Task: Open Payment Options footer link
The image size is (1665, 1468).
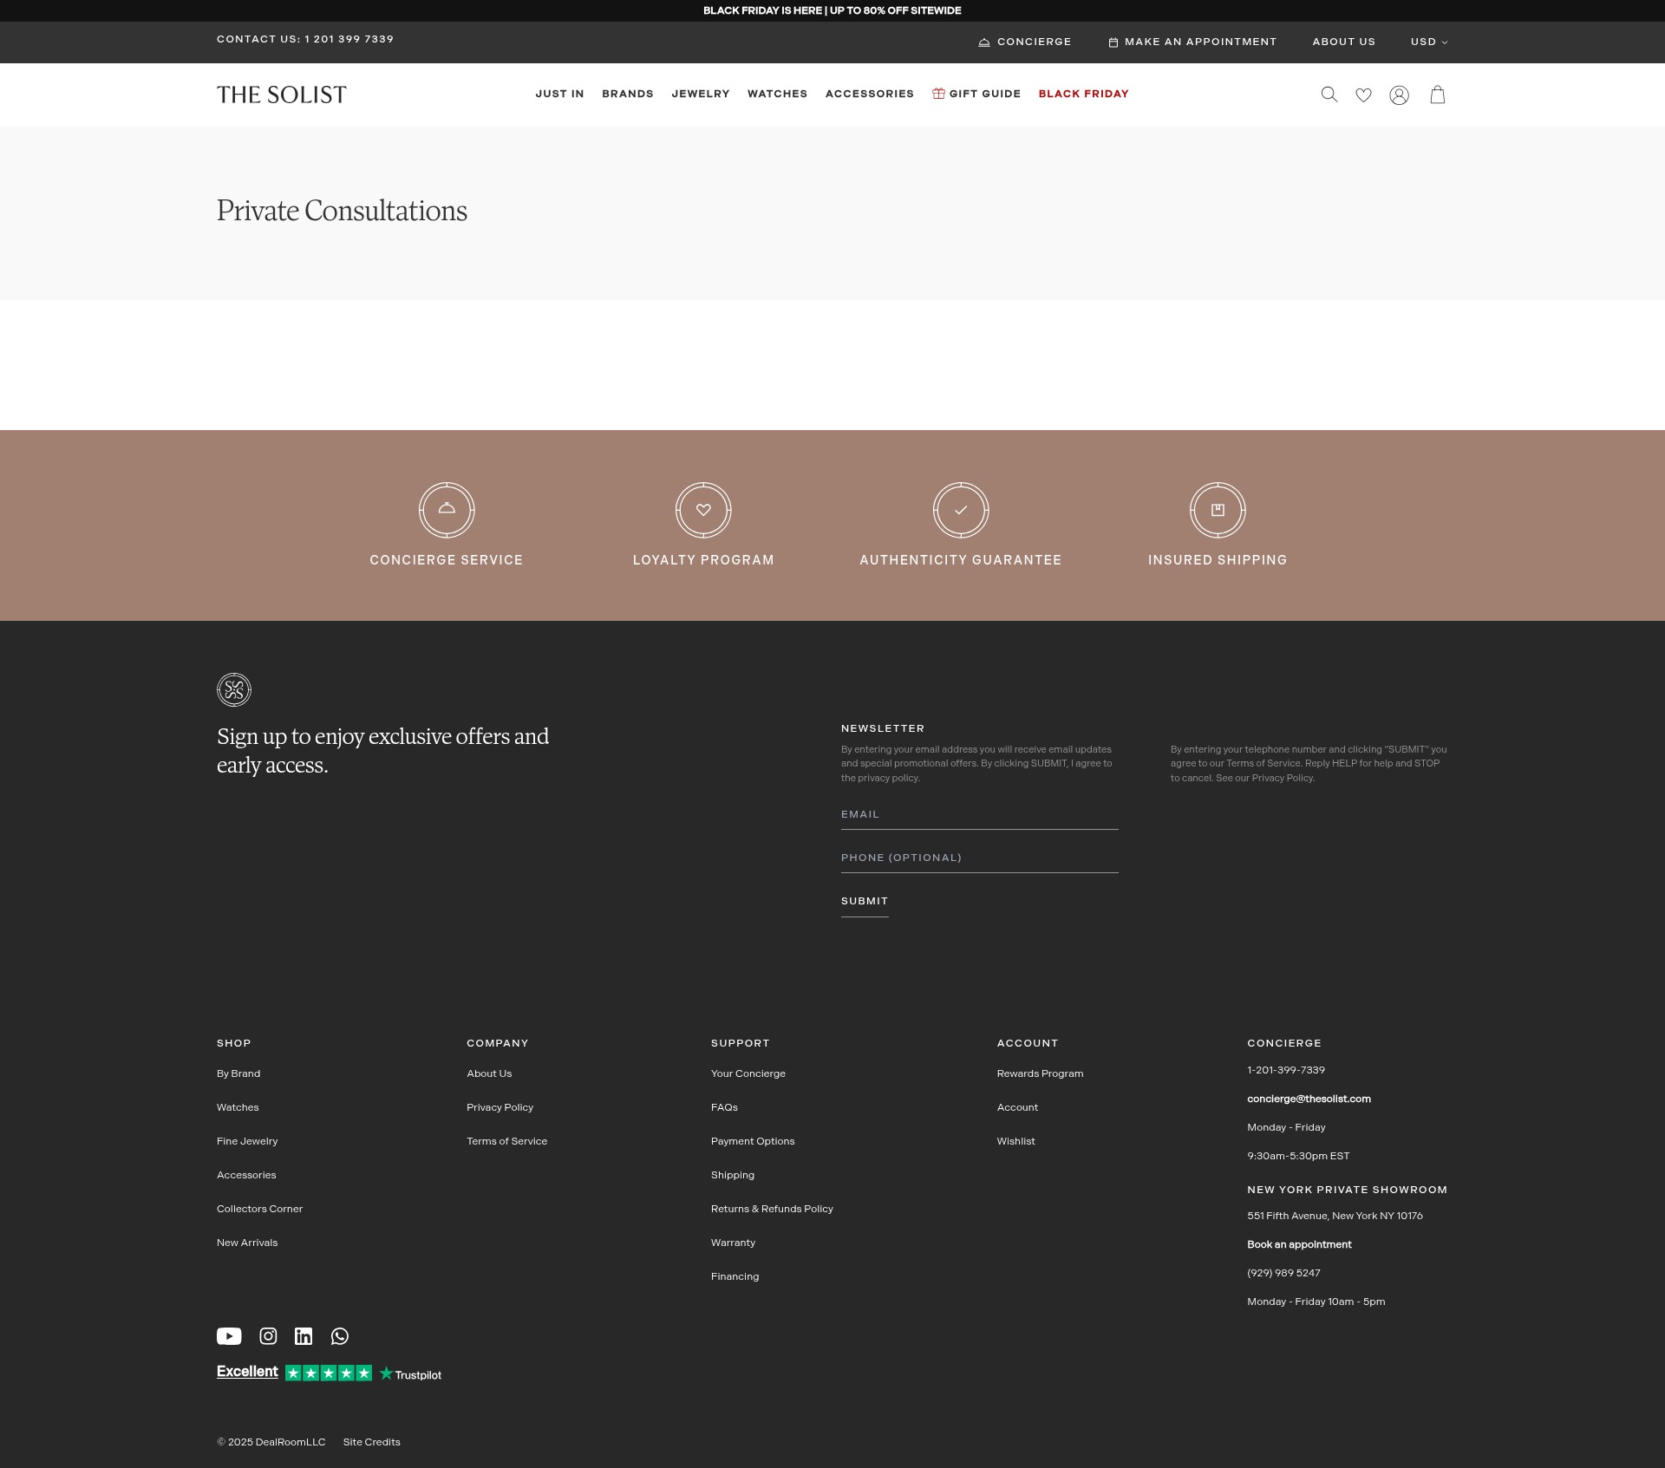Action: pos(753,1141)
